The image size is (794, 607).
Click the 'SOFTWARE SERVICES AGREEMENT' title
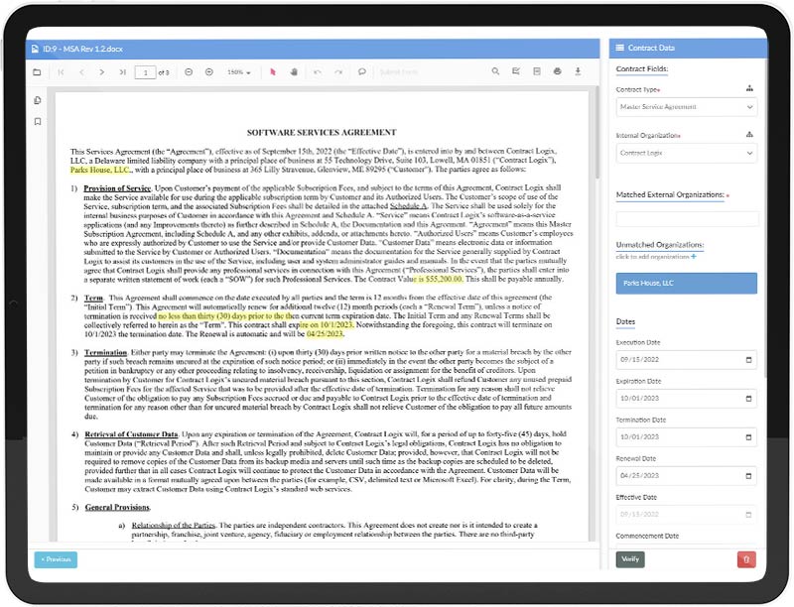point(322,133)
